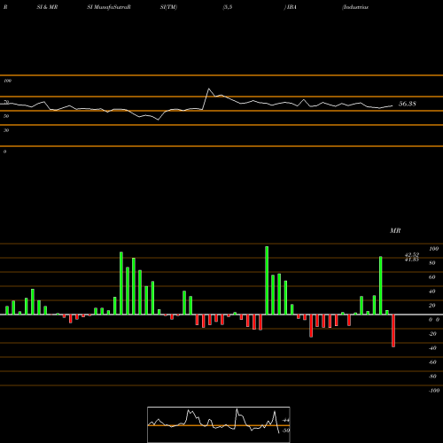
Task: Click the 70 label on the RSI axis
Action: pos(6,102)
